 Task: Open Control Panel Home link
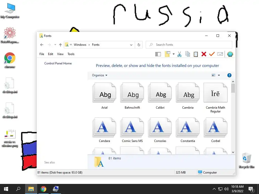click(x=58, y=63)
